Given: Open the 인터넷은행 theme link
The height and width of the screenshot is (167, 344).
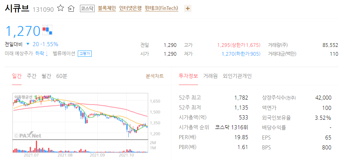Looking at the screenshot, I should (130, 8).
